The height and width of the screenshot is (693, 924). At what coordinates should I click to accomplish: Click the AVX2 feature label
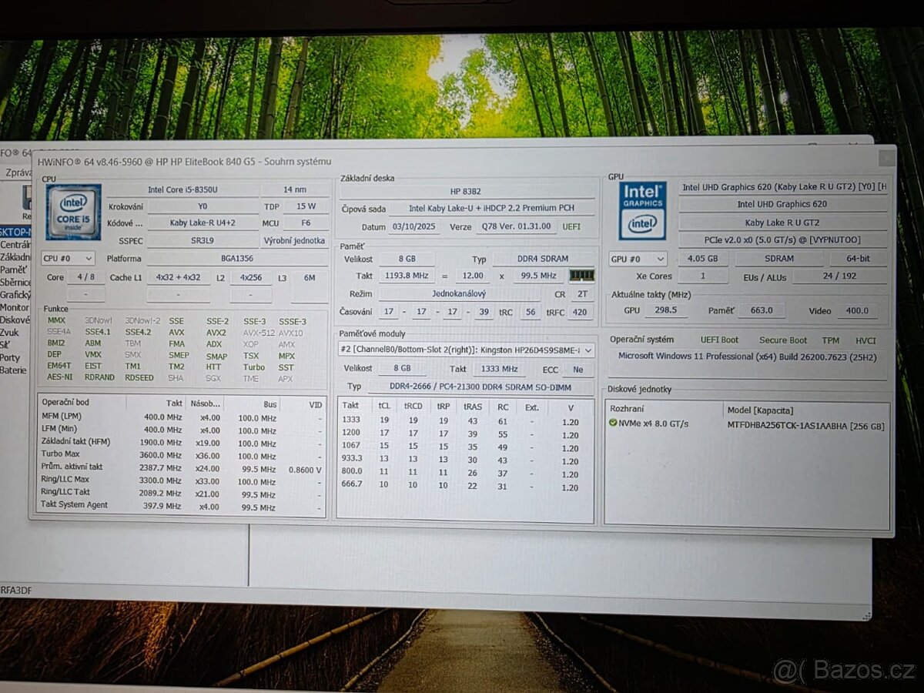[216, 333]
